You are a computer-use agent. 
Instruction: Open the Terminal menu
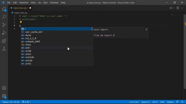(x=54, y=3)
